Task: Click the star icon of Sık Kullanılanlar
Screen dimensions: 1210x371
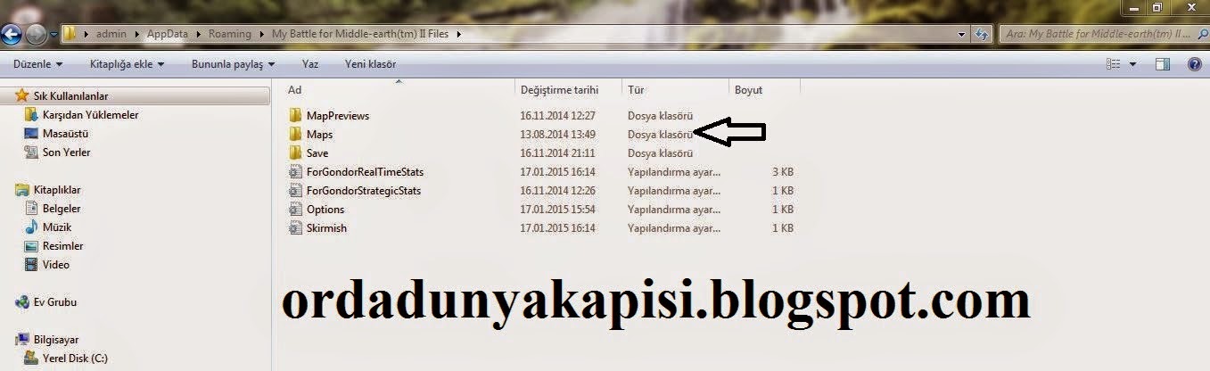Action: [x=22, y=95]
